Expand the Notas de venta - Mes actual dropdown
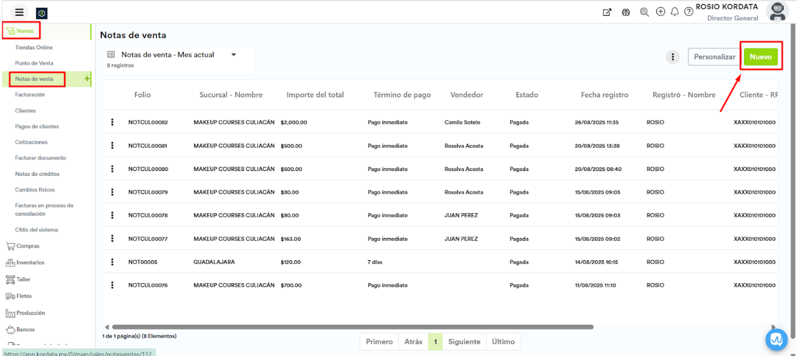 click(x=233, y=55)
